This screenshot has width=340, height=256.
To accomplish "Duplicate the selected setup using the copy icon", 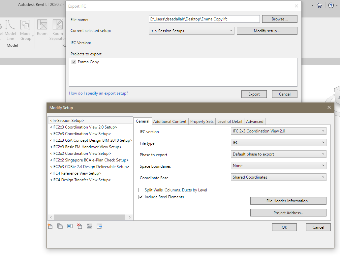I will click(x=60, y=226).
